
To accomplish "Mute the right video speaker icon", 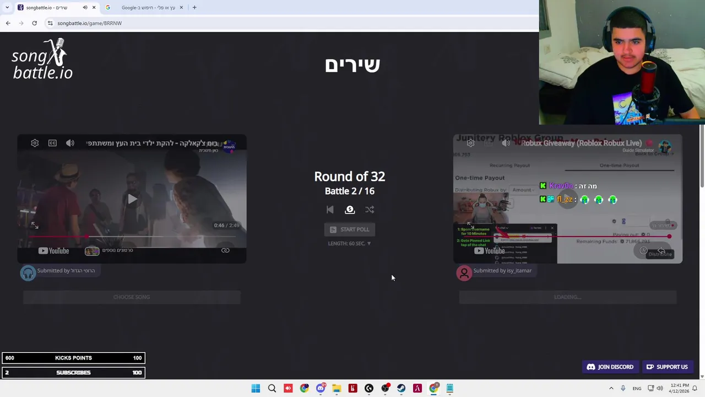I will coord(506,143).
